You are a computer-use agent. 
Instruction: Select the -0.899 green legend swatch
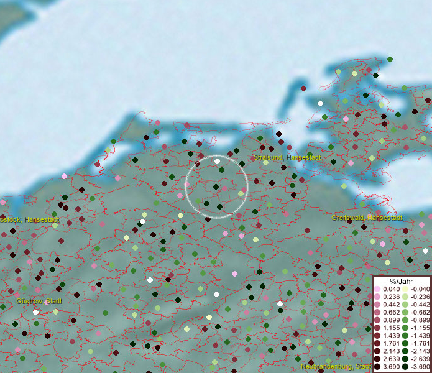coord(405,320)
